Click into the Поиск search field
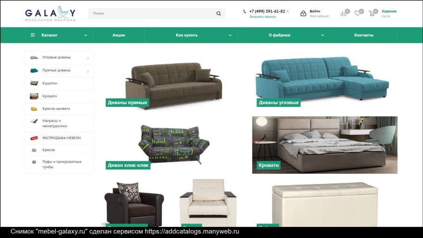Viewport: 423px width, 238px height. coord(152,13)
